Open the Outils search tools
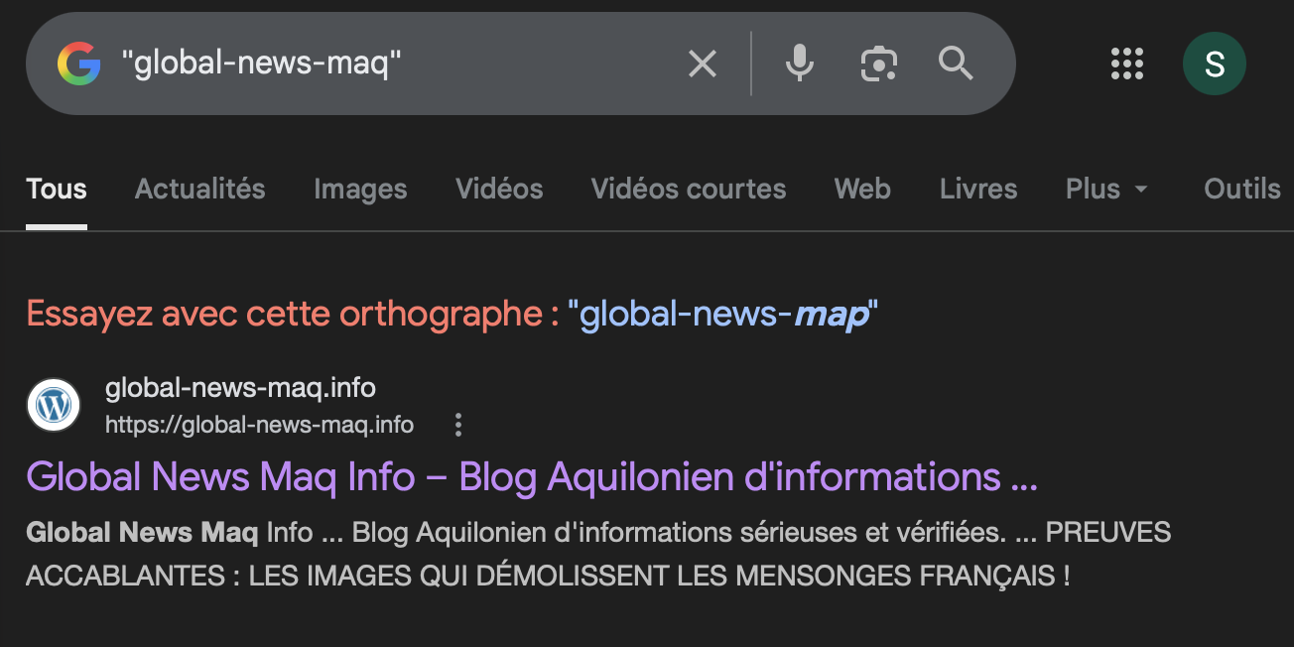1294x647 pixels. point(1241,189)
